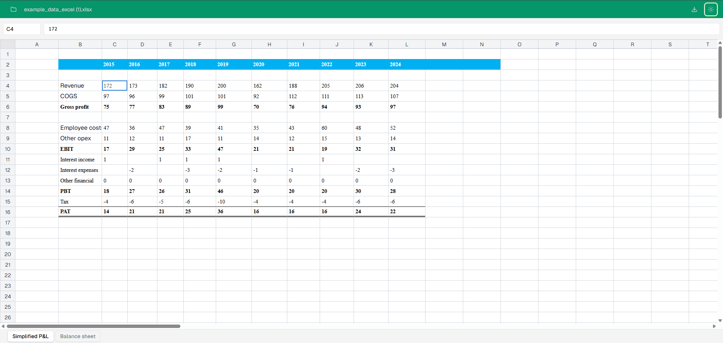Click the select-all corner box
Viewport: 723px width, 343px height.
8,44
